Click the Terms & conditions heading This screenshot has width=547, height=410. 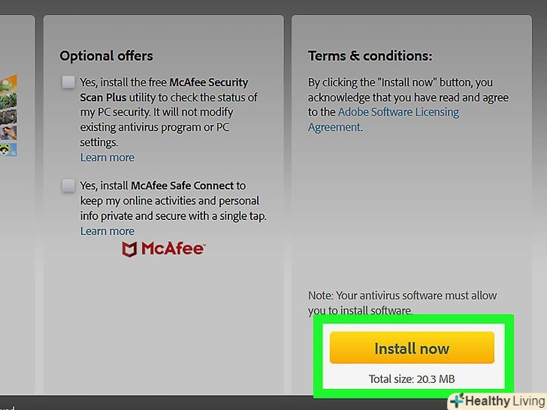(370, 56)
